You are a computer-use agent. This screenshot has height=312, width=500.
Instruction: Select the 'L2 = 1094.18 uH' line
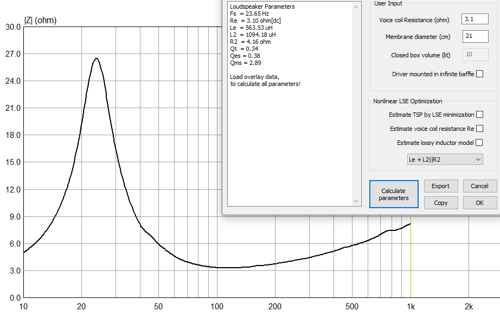point(253,35)
